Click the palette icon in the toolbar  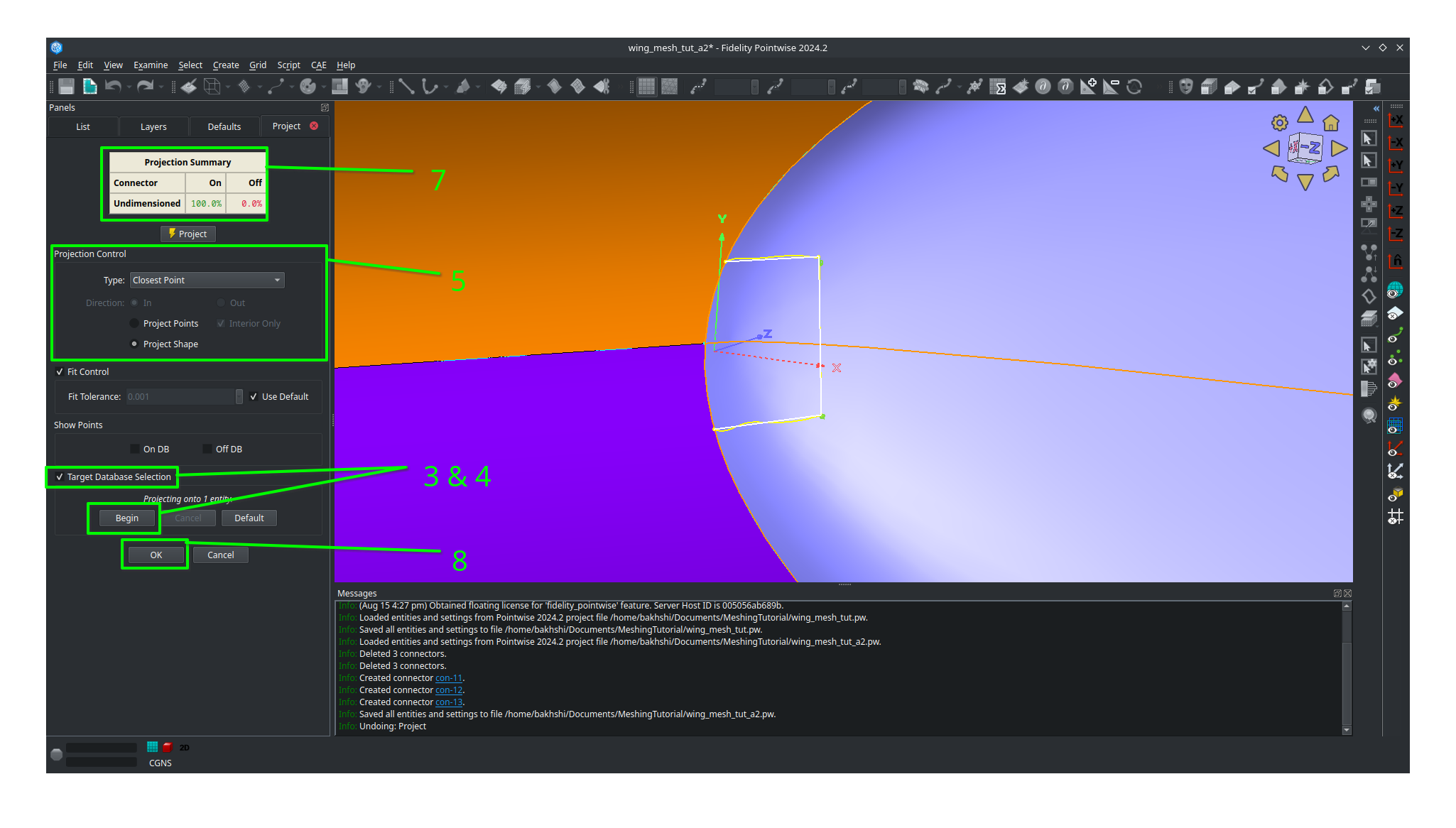pyautogui.click(x=308, y=86)
